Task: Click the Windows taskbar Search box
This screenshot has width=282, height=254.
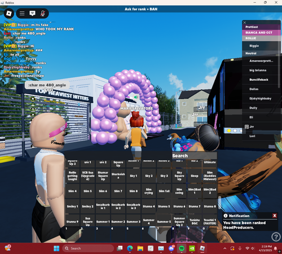Action: tap(88, 248)
